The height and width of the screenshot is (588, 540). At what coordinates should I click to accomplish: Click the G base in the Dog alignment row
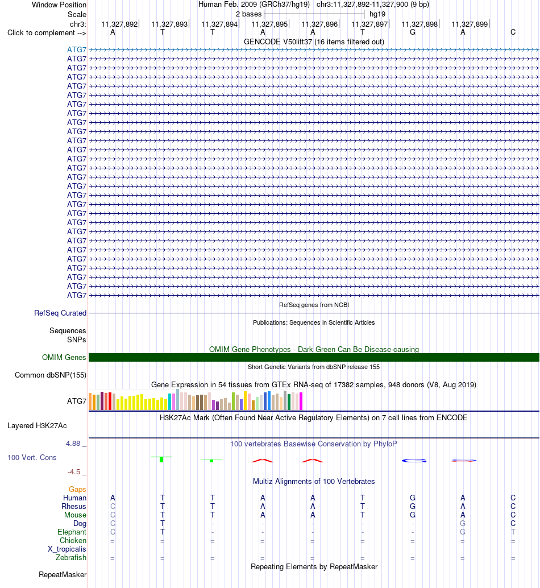point(463,523)
